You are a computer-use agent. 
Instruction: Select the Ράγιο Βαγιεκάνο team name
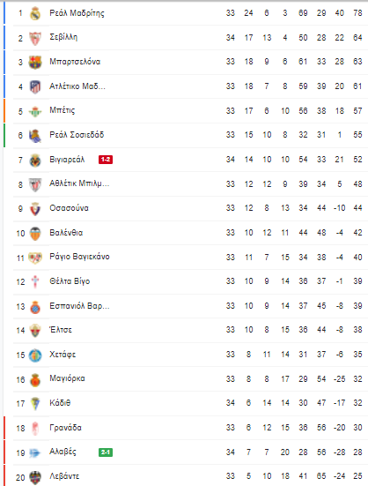click(x=79, y=257)
